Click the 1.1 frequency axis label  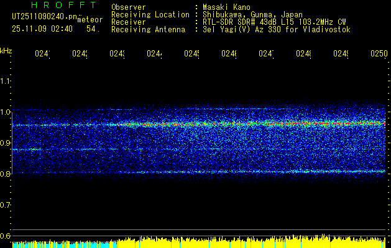(5, 81)
